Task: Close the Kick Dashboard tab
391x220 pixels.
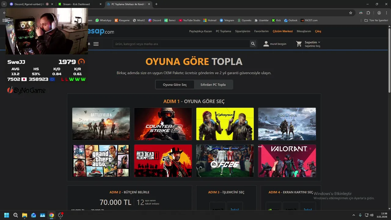Action: 100,4
